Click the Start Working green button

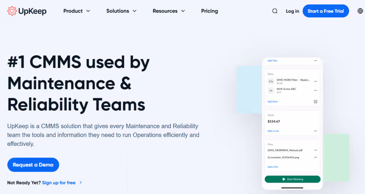[x=292, y=179]
